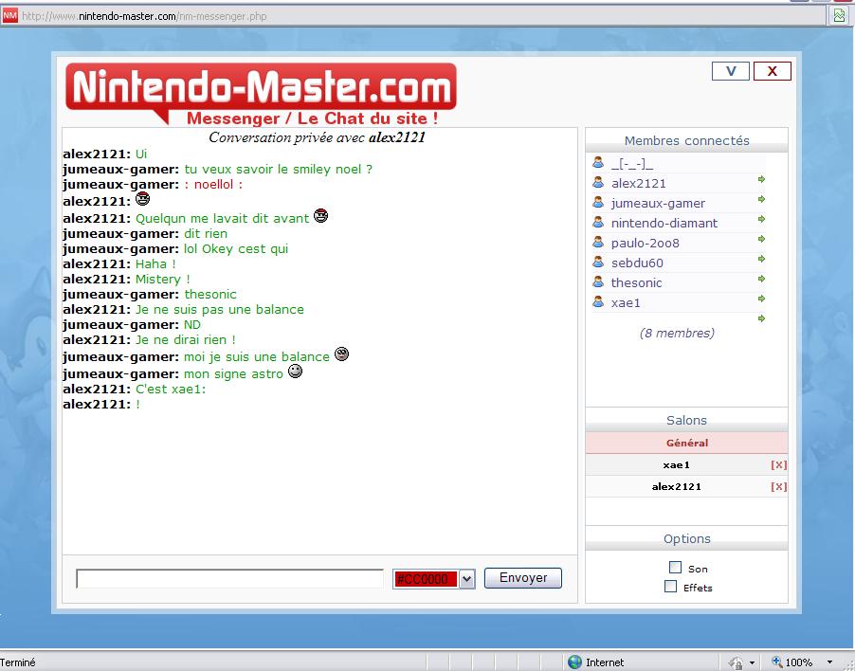855x671 pixels.
Task: Click green arrow next to sebdu60
Action: (x=762, y=259)
